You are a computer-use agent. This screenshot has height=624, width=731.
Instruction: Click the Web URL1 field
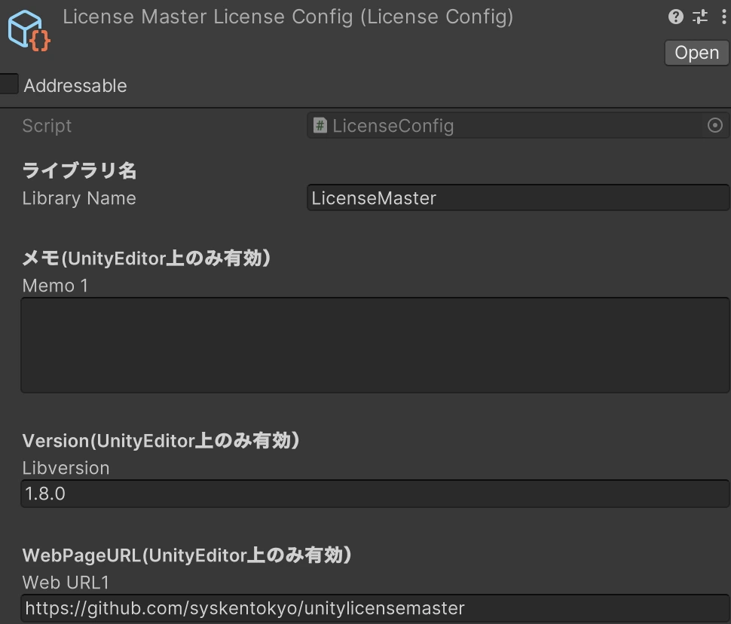tap(375, 608)
